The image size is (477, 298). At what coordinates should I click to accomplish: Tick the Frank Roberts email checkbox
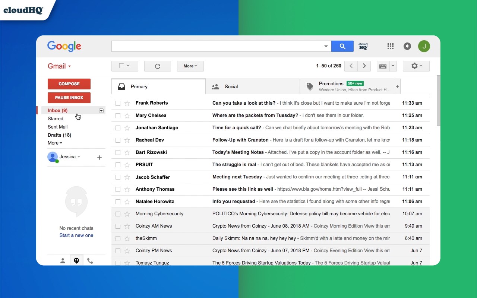coord(118,103)
